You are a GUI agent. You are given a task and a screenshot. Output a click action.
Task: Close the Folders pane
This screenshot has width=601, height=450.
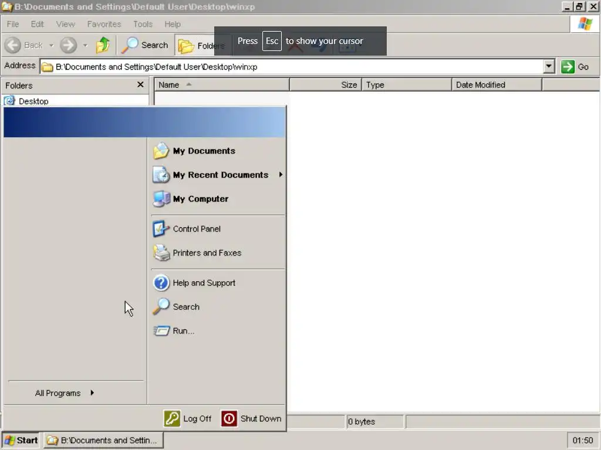pyautogui.click(x=140, y=84)
